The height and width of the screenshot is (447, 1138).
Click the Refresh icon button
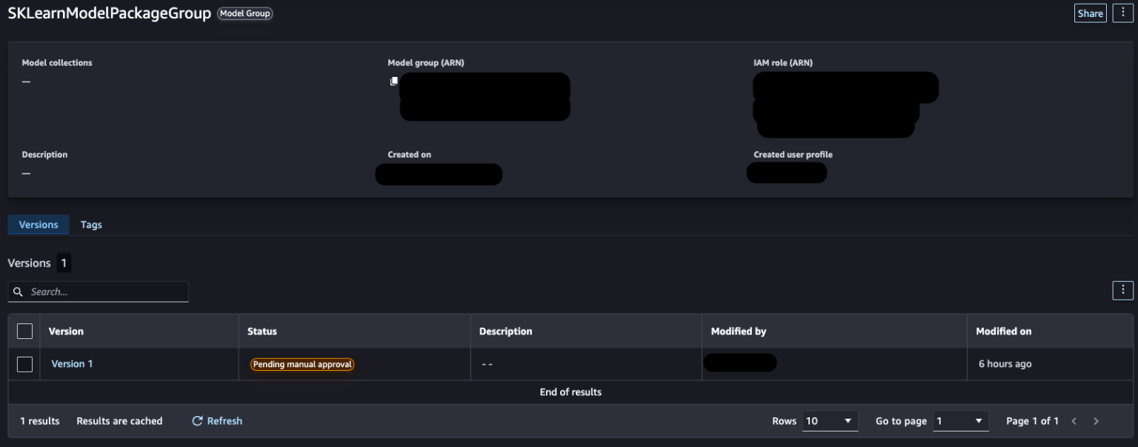(x=198, y=421)
